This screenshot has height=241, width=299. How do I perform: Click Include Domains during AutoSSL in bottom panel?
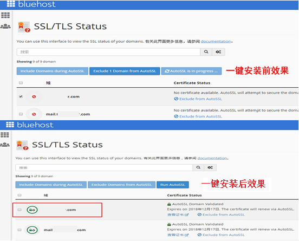pyautogui.click(x=51, y=185)
